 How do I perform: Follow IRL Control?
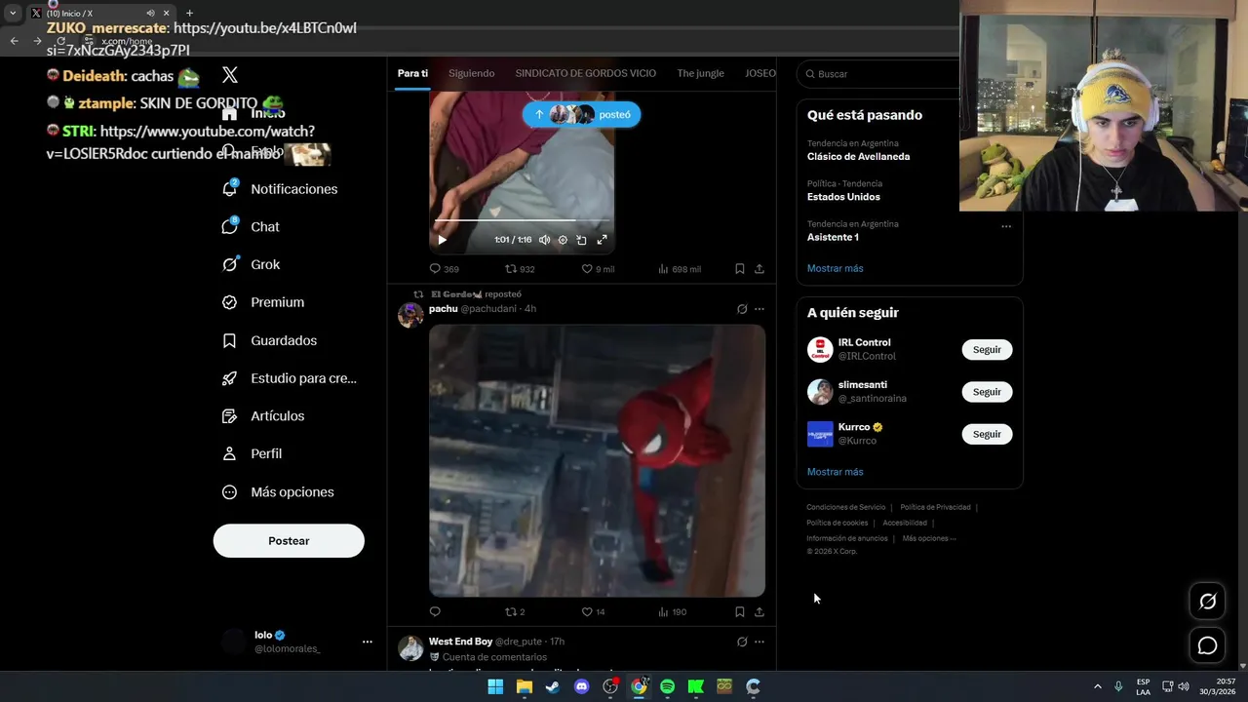(x=987, y=350)
